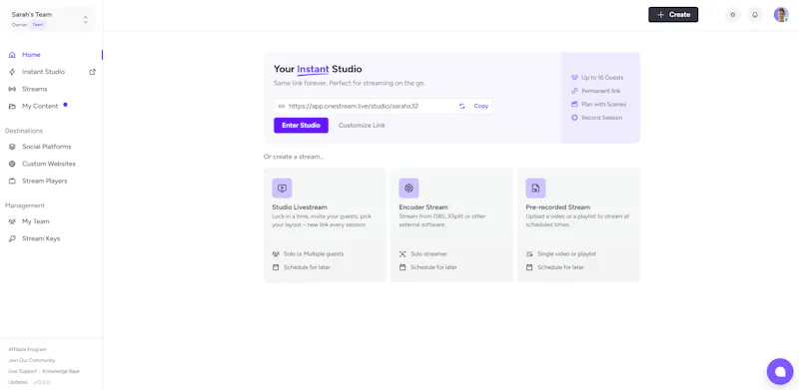Click the Encoder Stream card icon
The height and width of the screenshot is (390, 799).
[408, 188]
